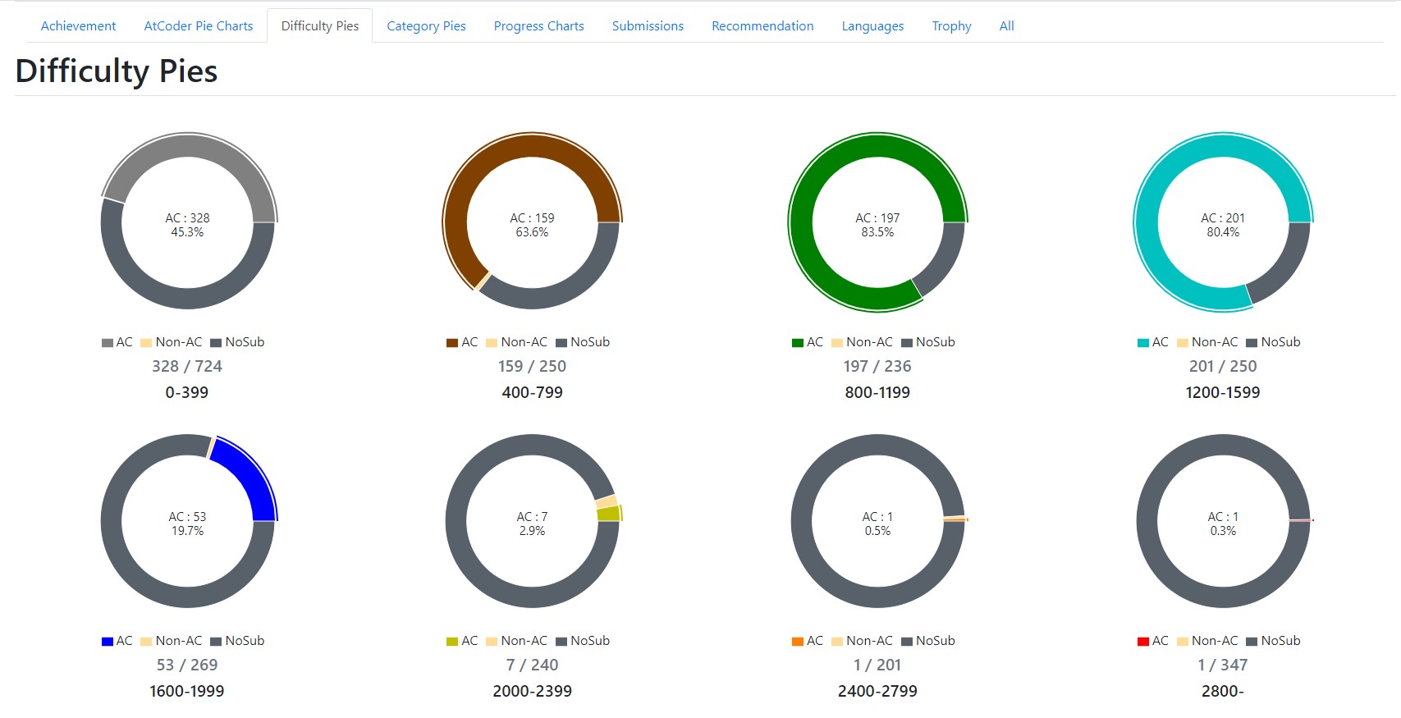
Task: Click the 1 / 201 count text
Action: coord(877,665)
